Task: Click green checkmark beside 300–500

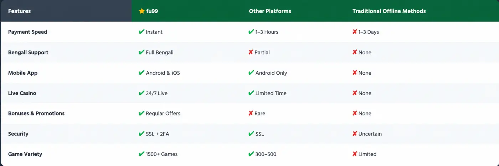Action: point(251,154)
